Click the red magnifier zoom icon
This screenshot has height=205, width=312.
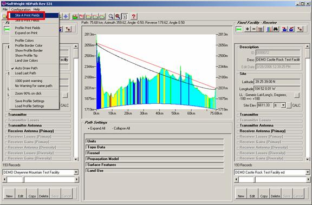coord(118,16)
